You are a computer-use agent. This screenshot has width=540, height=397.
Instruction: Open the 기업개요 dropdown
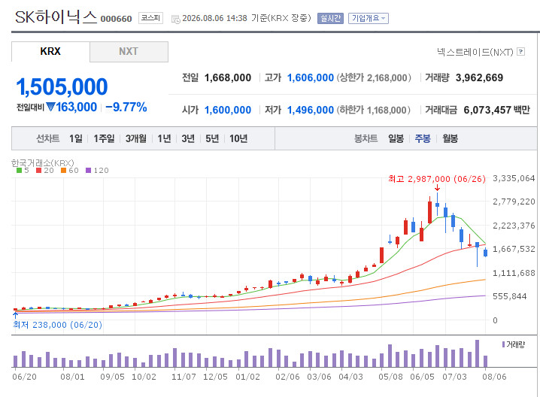tap(369, 18)
